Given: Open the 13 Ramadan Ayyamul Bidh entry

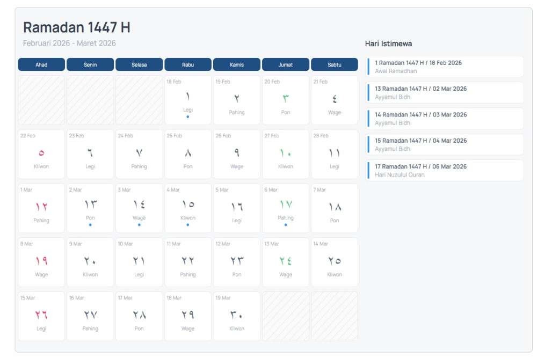Looking at the screenshot, I should coord(445,92).
